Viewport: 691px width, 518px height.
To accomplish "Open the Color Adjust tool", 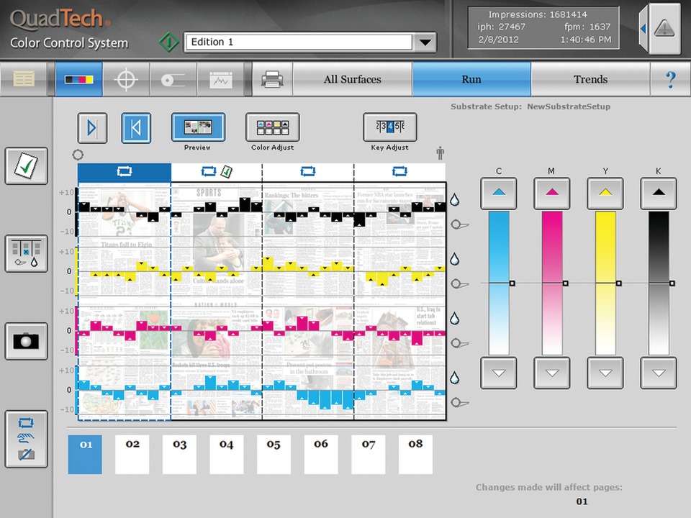I will pyautogui.click(x=272, y=128).
